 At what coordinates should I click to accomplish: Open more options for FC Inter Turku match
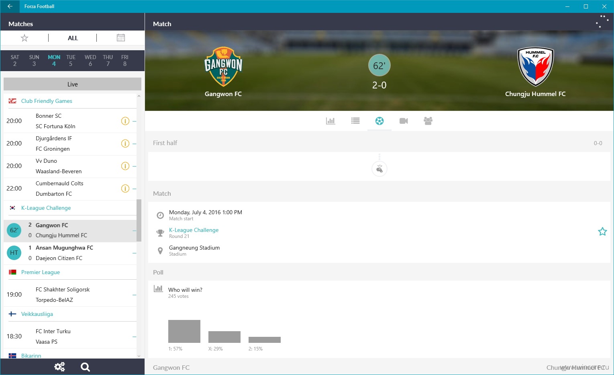[x=135, y=337]
